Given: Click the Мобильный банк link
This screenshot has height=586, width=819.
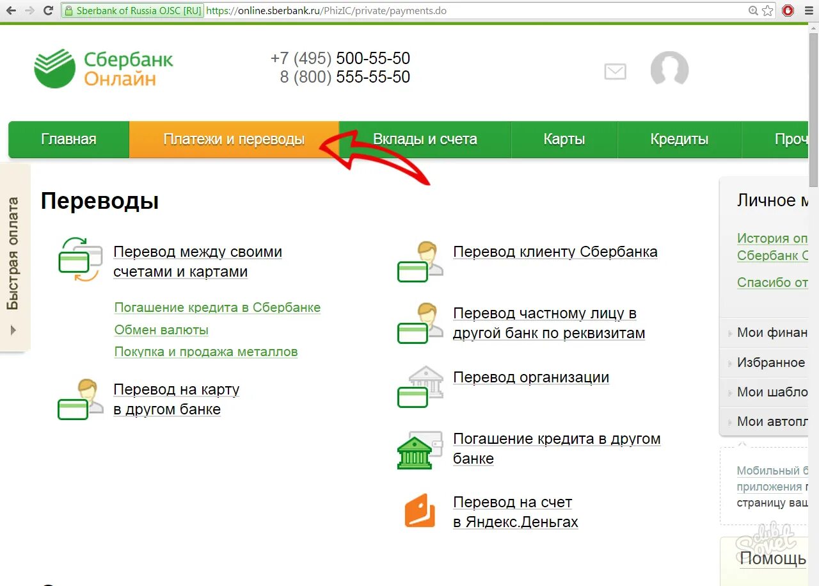Looking at the screenshot, I should click(772, 470).
